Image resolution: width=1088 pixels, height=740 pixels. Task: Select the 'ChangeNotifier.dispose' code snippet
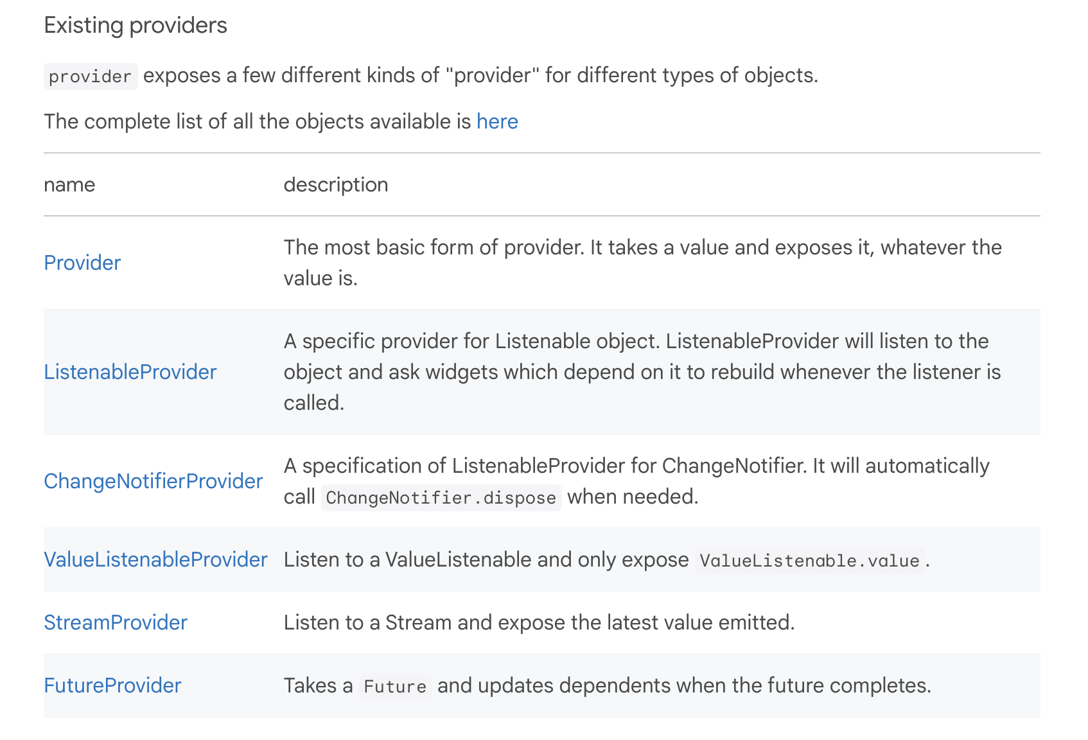441,498
